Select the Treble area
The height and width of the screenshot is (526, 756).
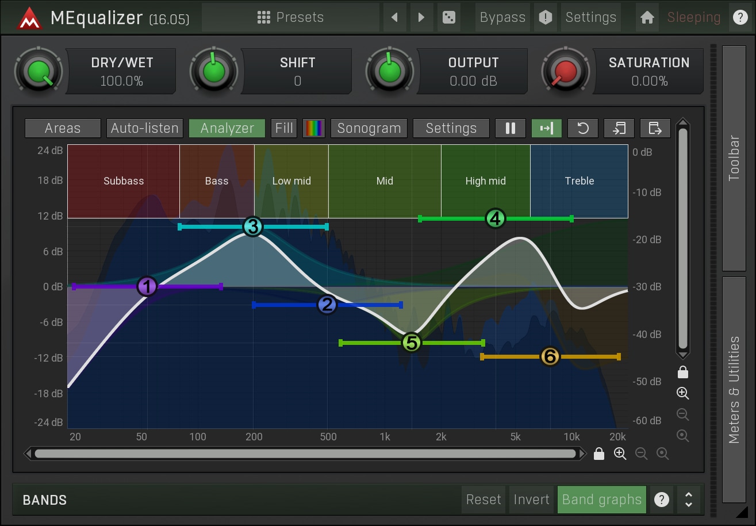click(x=580, y=181)
